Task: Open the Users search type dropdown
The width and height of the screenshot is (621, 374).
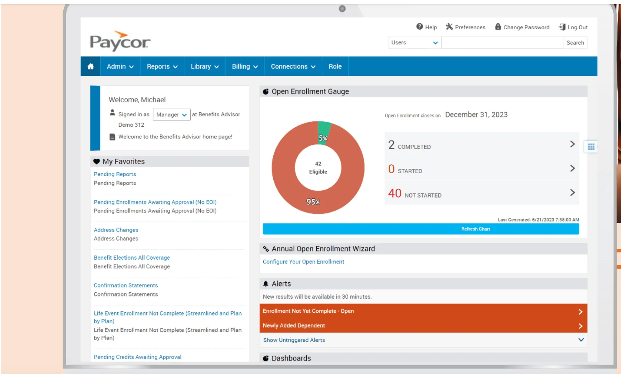Action: point(414,42)
